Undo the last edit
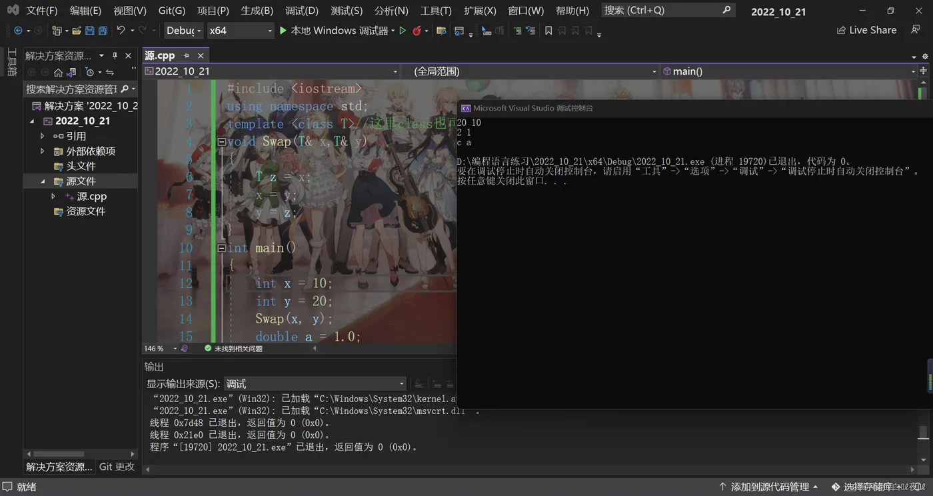 click(121, 30)
